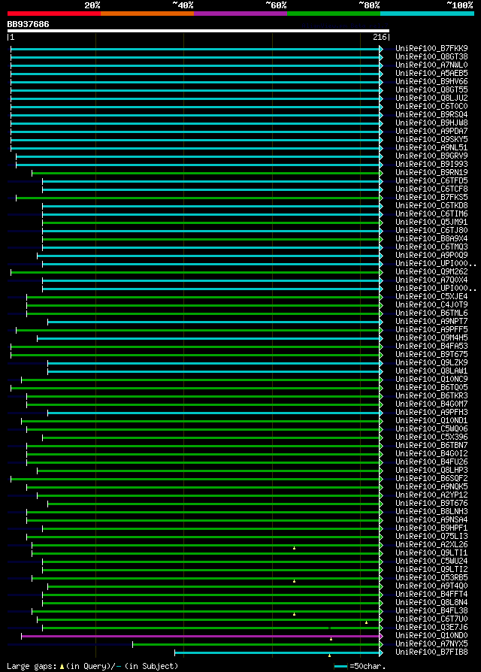Select UniRef100_B7FKS5 label

coord(431,197)
